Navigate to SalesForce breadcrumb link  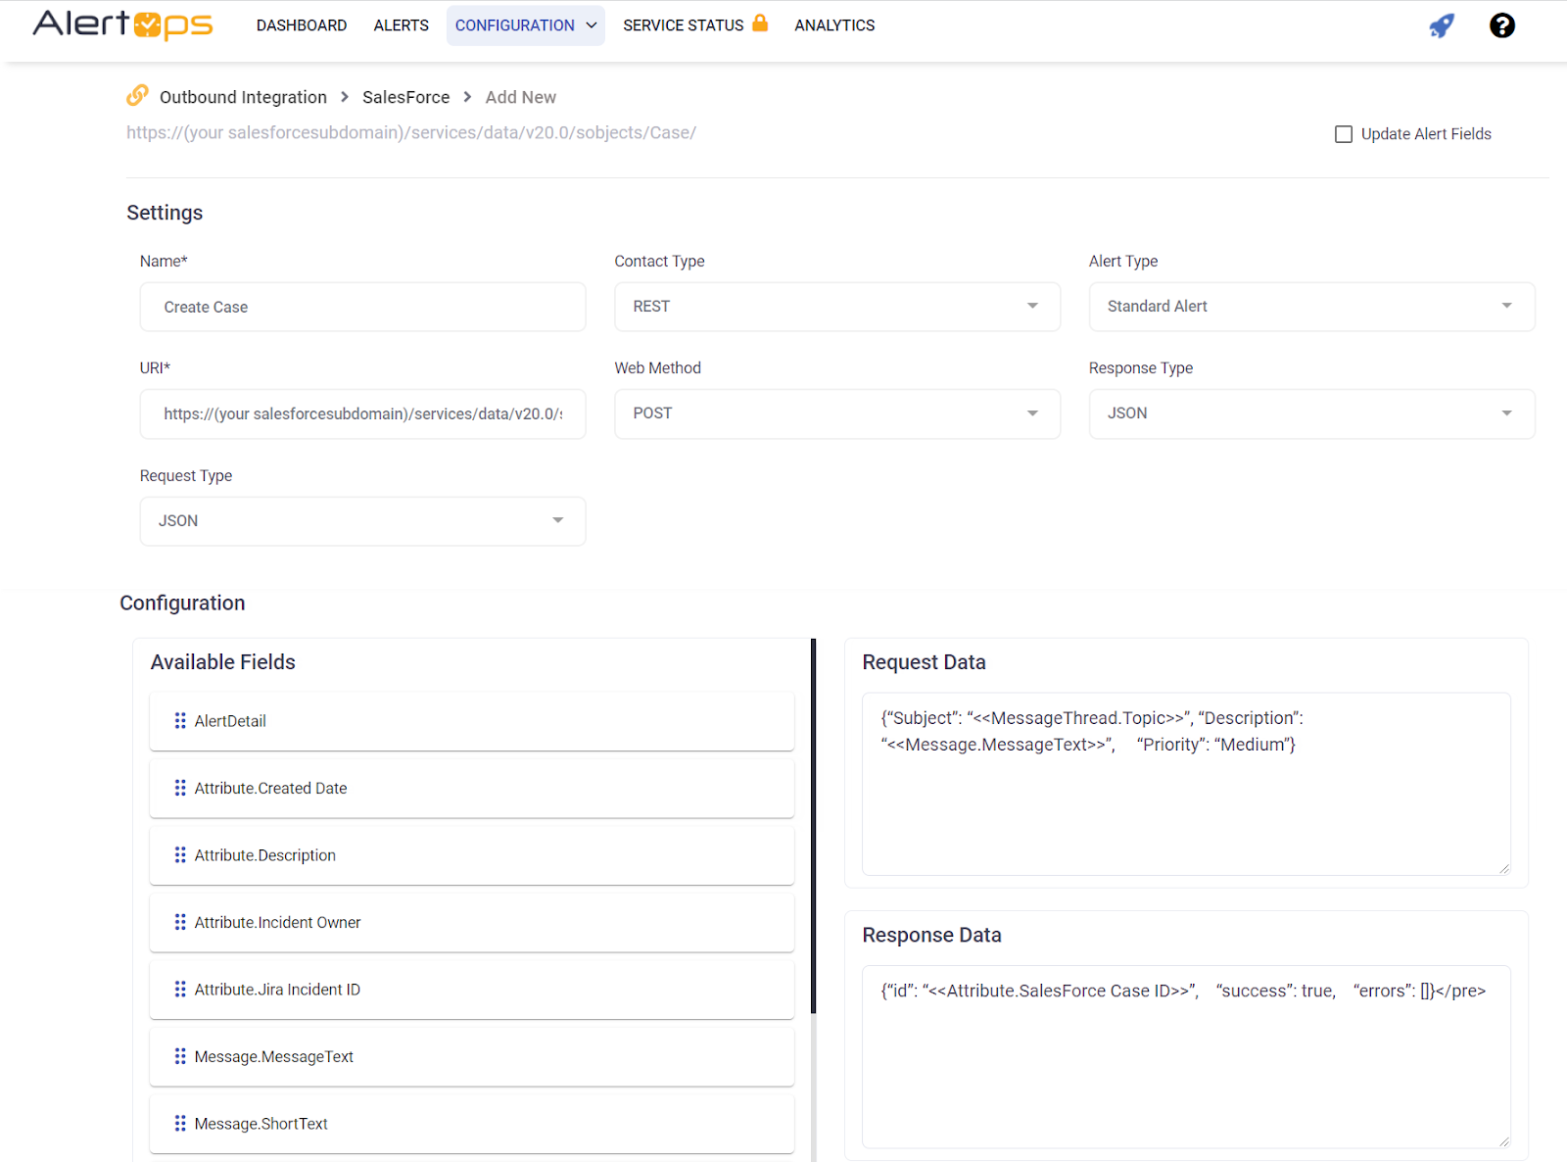pos(405,97)
